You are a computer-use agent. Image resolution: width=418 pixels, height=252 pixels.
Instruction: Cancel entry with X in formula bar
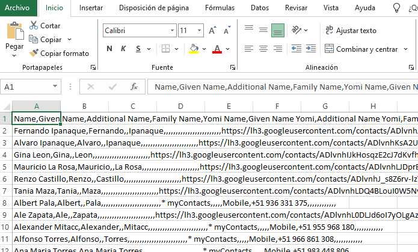[x=91, y=87]
